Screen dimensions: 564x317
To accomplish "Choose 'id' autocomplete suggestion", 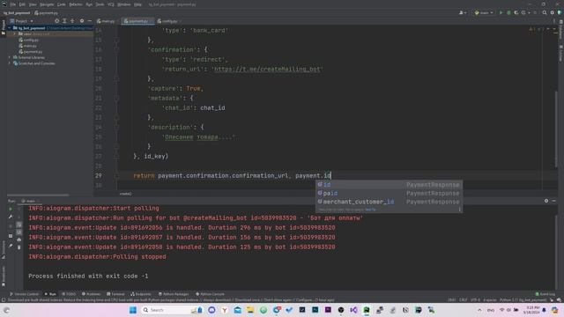I will click(x=389, y=185).
